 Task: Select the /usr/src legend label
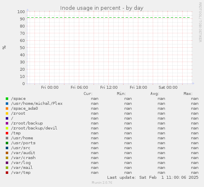point(21,148)
